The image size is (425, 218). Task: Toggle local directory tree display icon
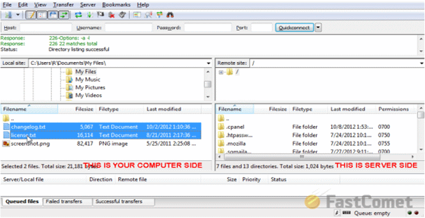[x=42, y=15]
